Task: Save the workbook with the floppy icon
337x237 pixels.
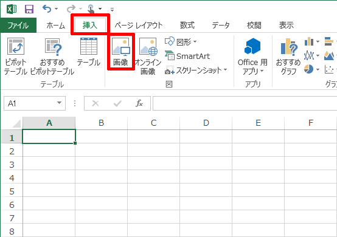Action: pyautogui.click(x=29, y=9)
